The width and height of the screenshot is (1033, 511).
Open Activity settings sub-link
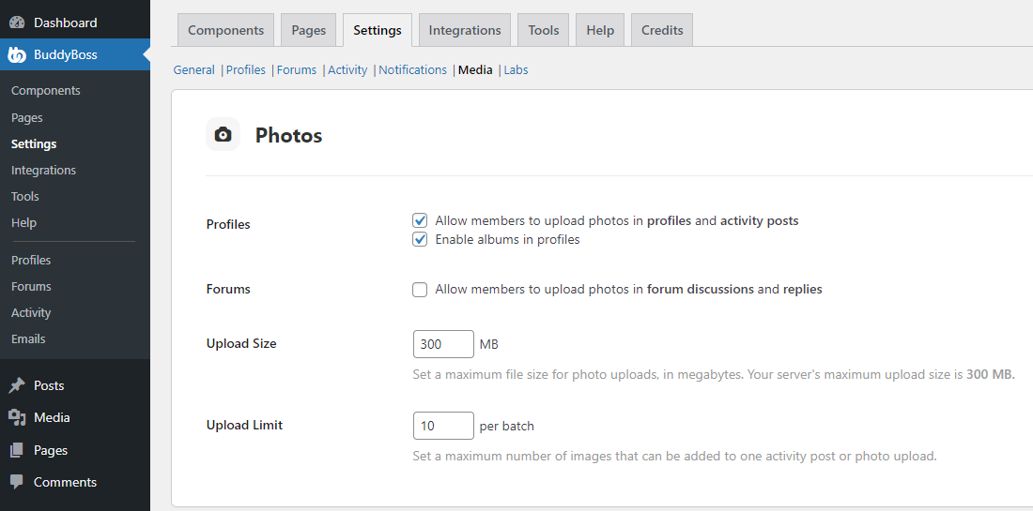tap(347, 69)
